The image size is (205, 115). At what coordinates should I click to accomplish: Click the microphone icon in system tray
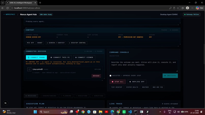pyautogui.click(x=165, y=112)
